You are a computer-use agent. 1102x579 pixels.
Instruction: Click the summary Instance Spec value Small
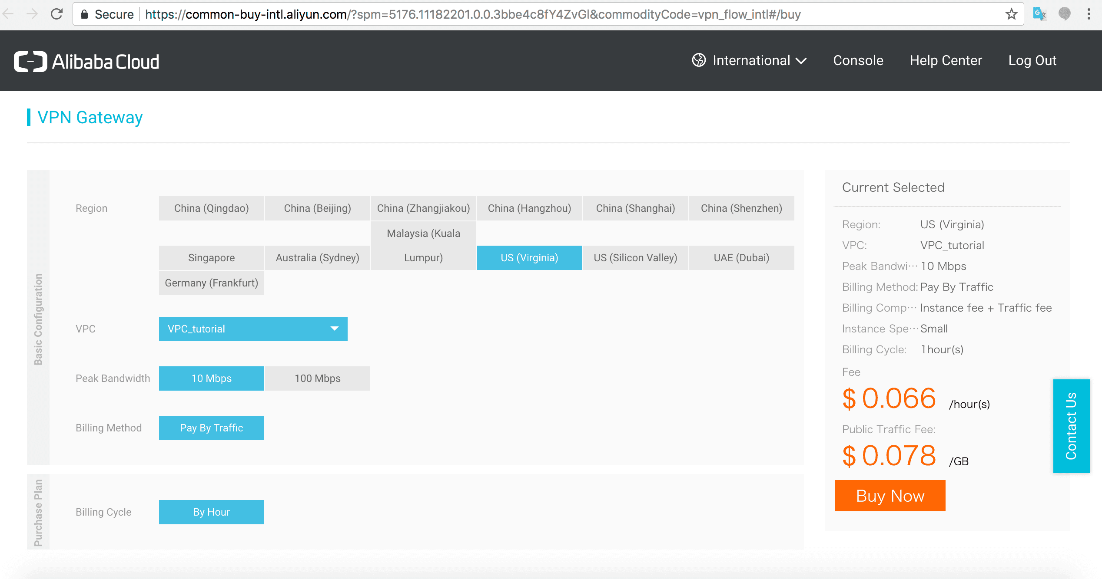(x=934, y=329)
